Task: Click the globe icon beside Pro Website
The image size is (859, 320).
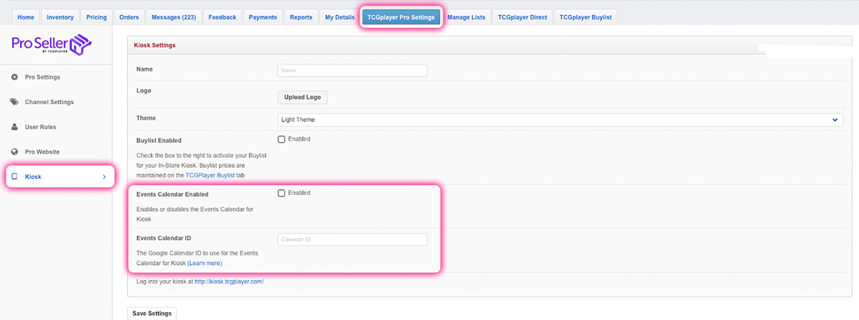Action: pyautogui.click(x=14, y=152)
